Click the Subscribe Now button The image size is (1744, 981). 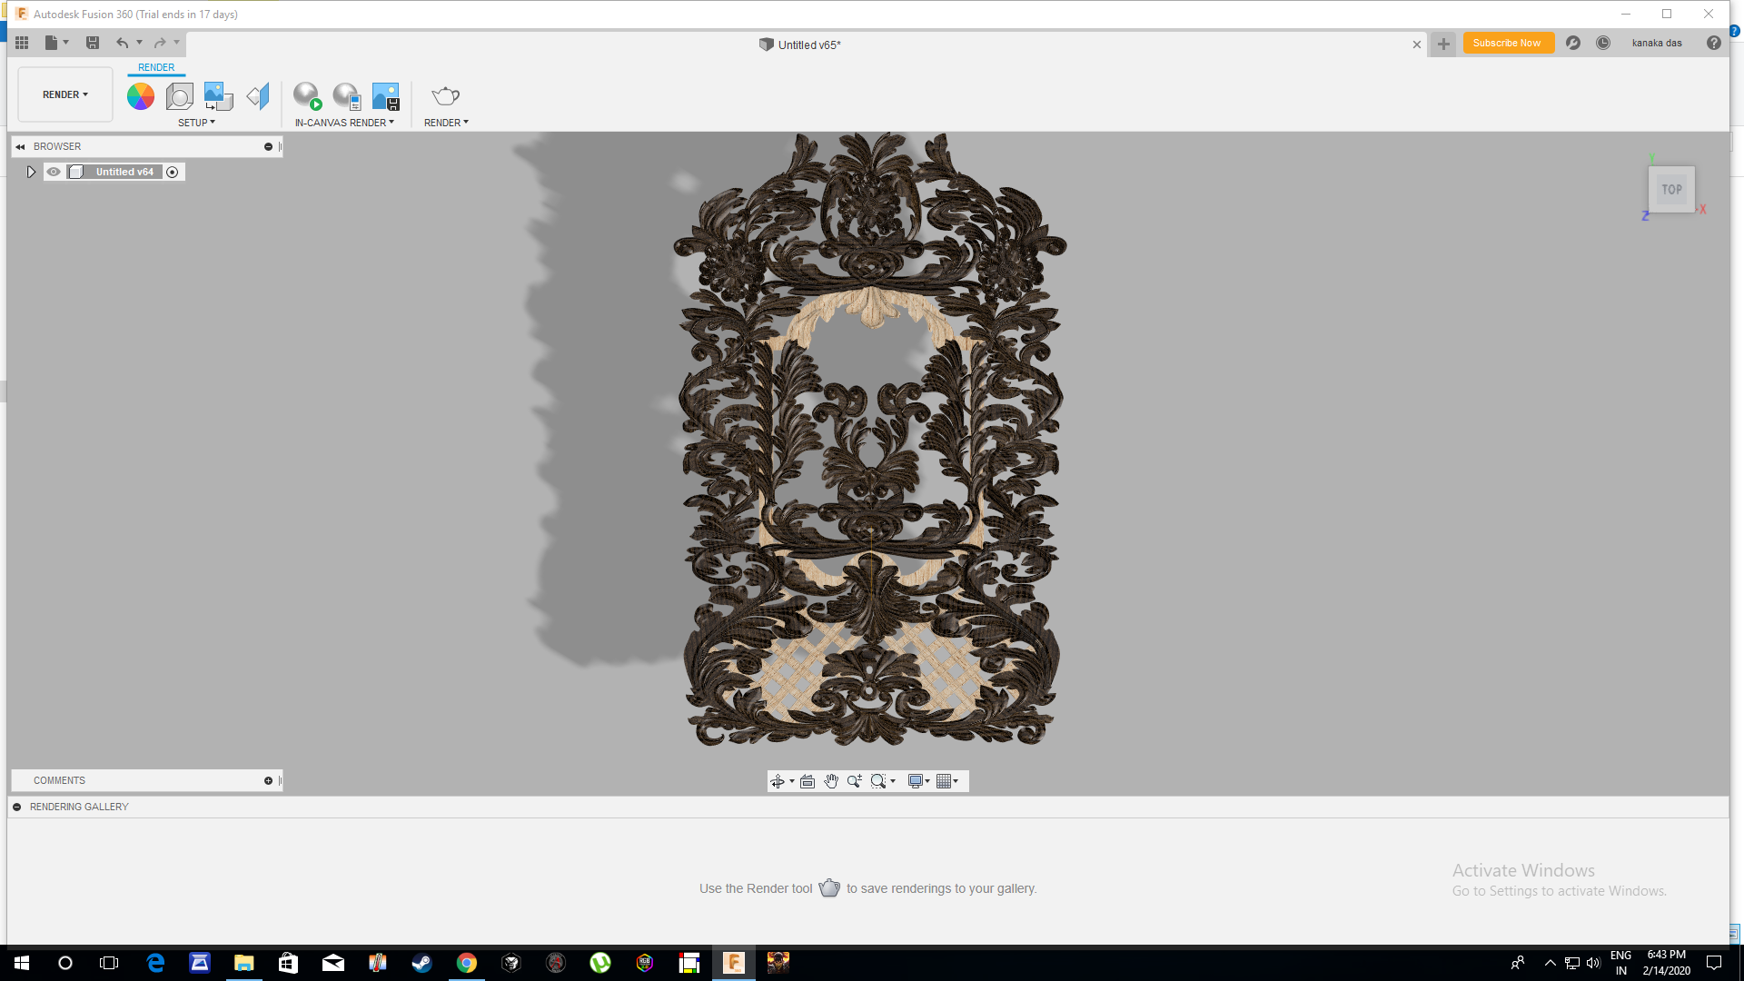click(1508, 43)
